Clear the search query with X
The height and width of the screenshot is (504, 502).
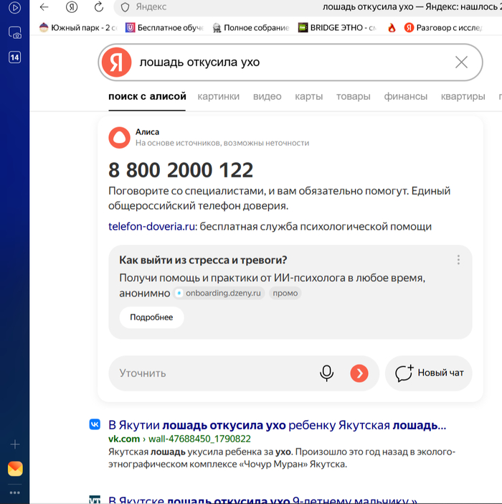click(462, 62)
